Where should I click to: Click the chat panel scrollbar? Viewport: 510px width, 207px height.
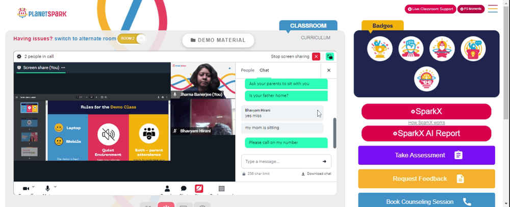(335, 133)
